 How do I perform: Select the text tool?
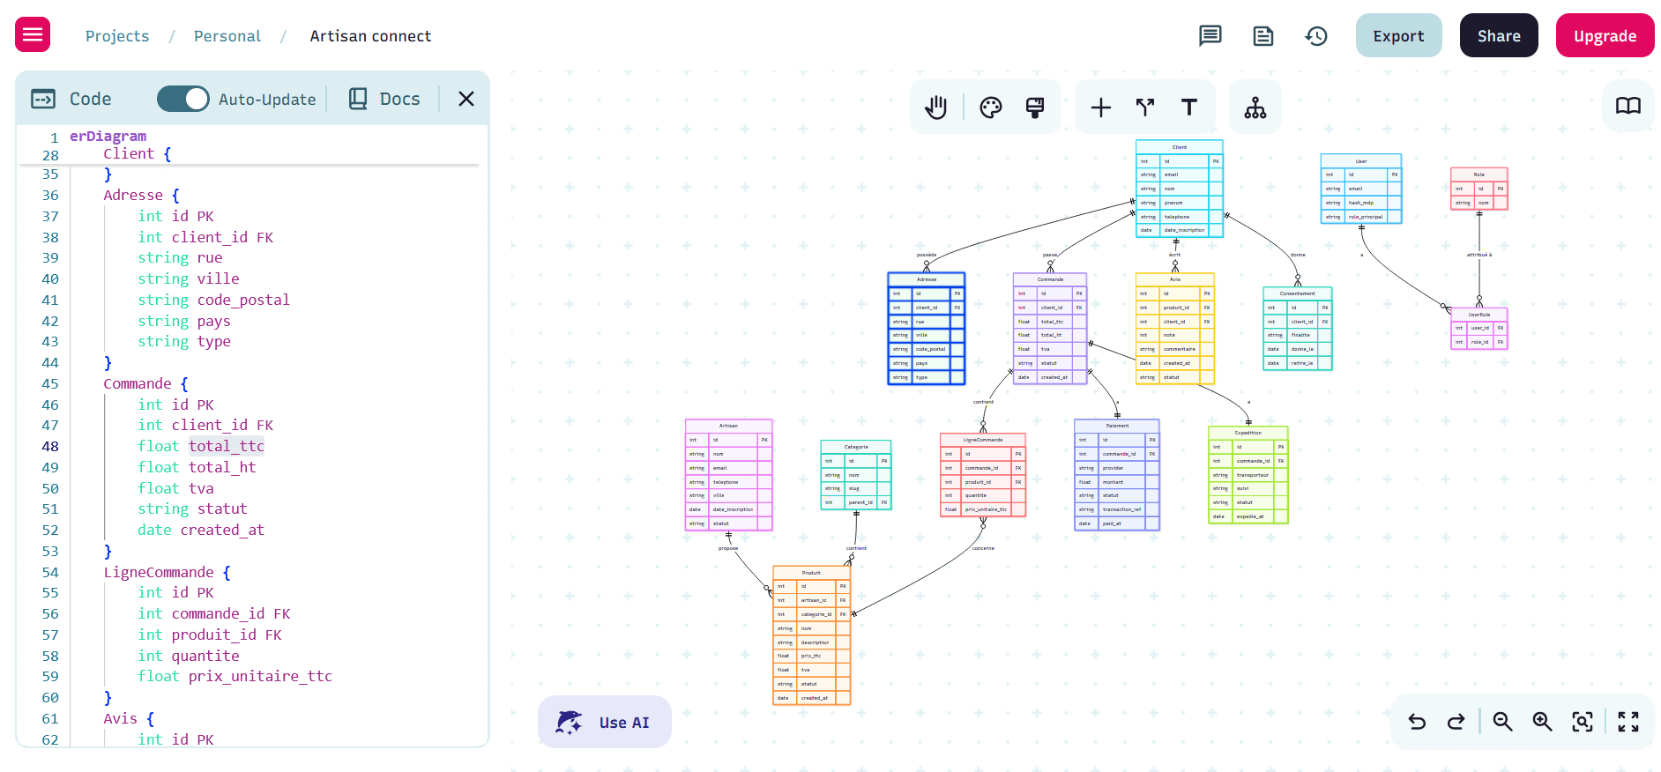pyautogui.click(x=1189, y=108)
